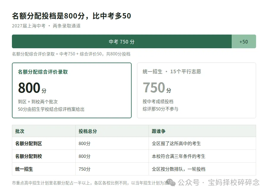
Task: Click the large '750分' score
Action: (x=157, y=87)
